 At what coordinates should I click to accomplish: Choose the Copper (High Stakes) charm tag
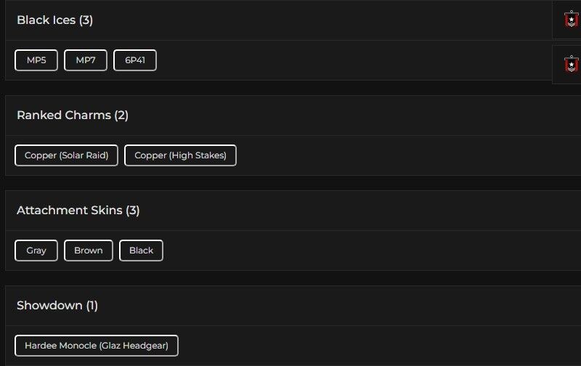180,155
